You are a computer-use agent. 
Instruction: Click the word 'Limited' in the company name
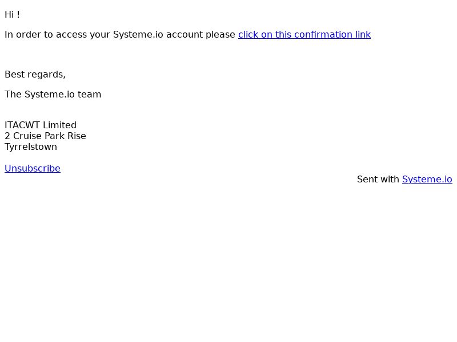[x=59, y=125]
